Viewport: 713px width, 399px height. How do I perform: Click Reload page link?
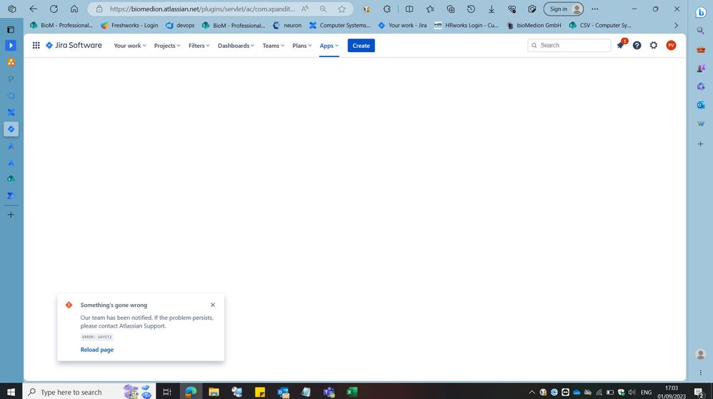(97, 350)
